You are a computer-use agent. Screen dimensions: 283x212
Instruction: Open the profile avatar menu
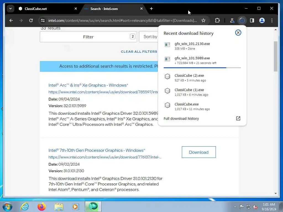tap(262, 20)
